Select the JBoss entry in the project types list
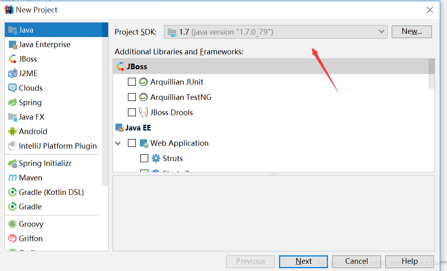Viewport: 447px width, 271px height. tap(53, 59)
